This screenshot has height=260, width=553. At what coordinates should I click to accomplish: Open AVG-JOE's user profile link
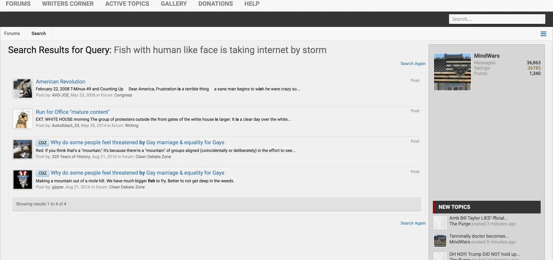coord(60,95)
